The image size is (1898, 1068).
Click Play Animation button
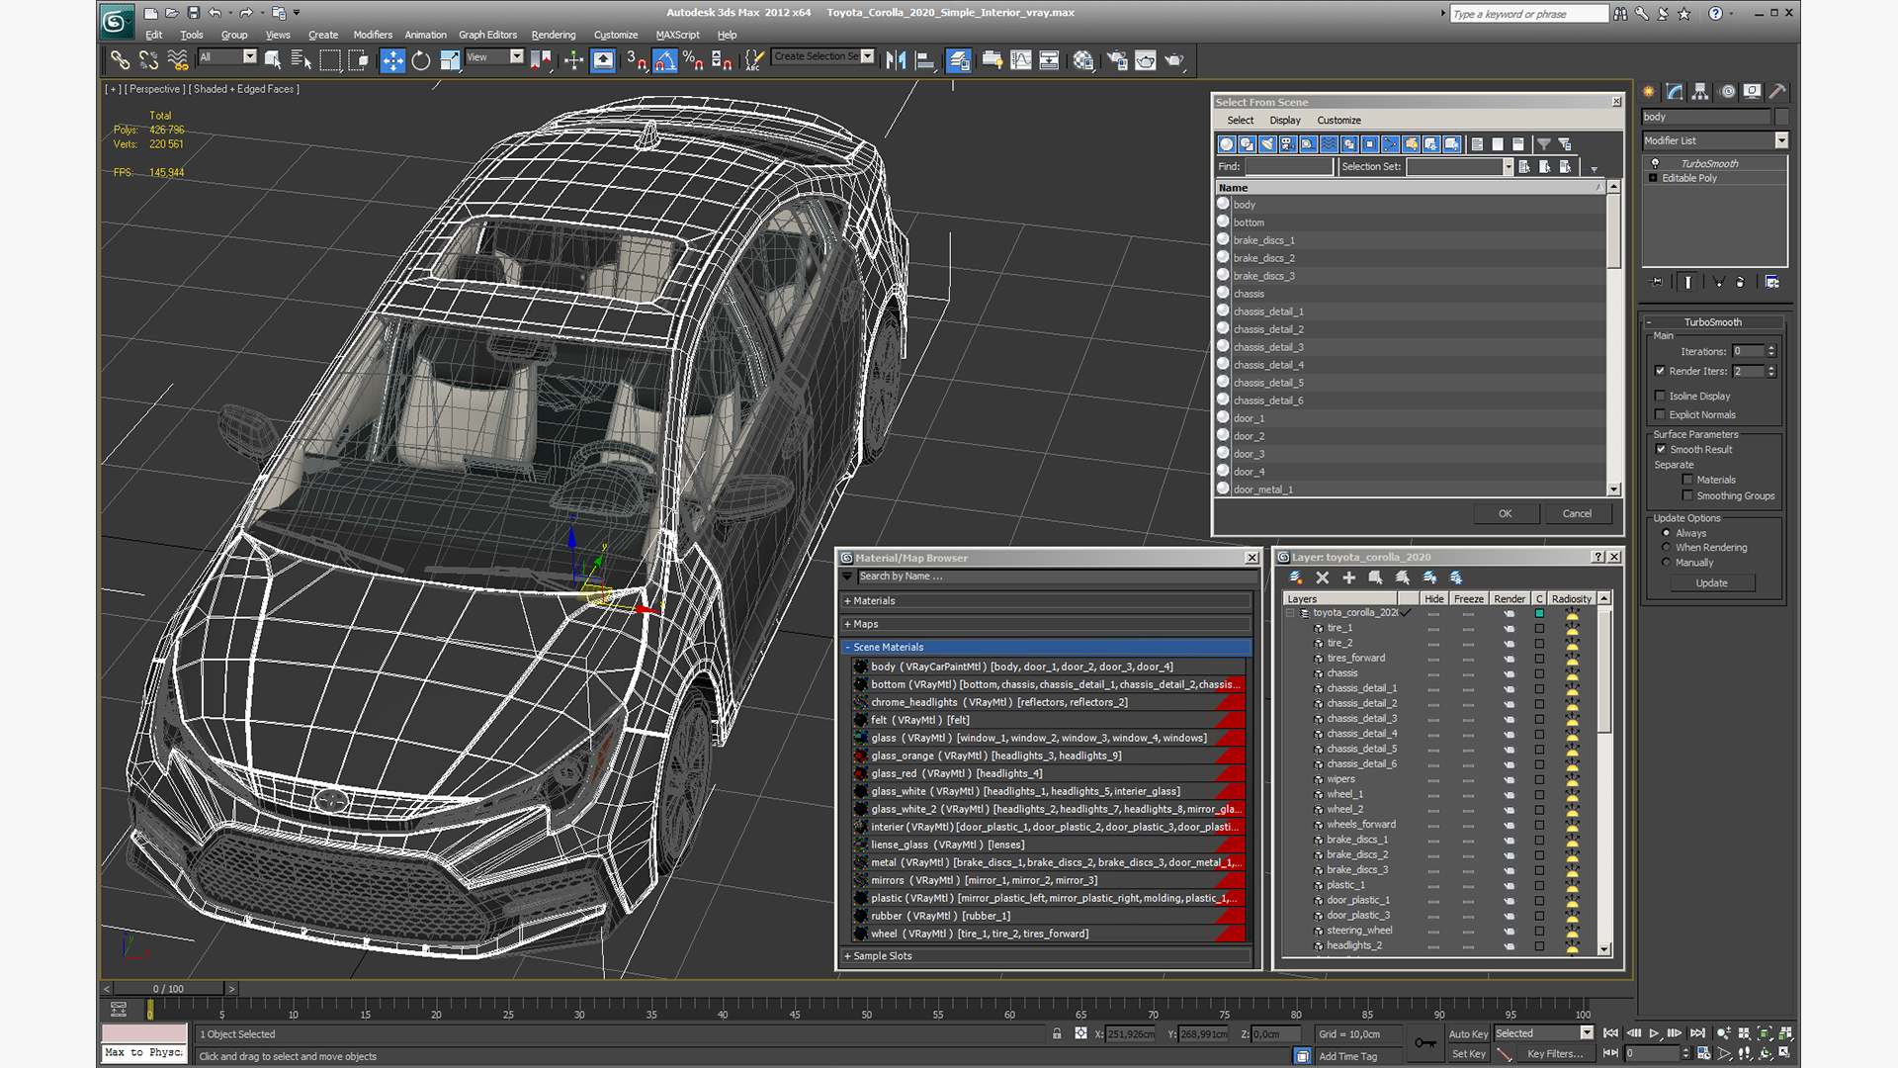[x=1654, y=1033]
